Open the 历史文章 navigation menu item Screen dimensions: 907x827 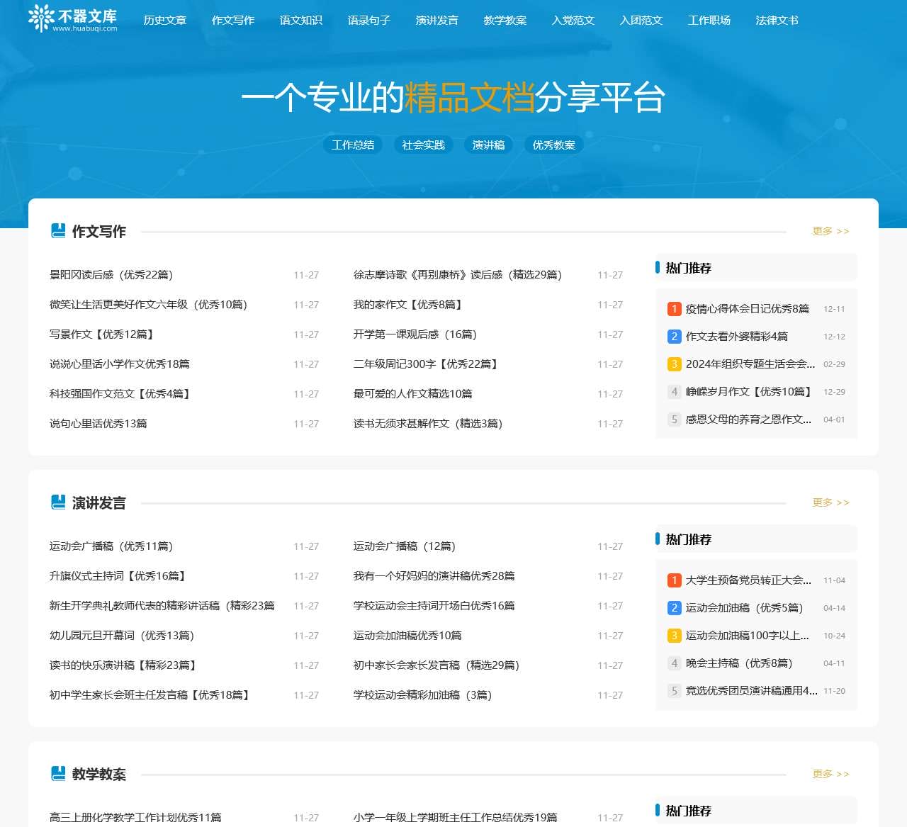(164, 20)
